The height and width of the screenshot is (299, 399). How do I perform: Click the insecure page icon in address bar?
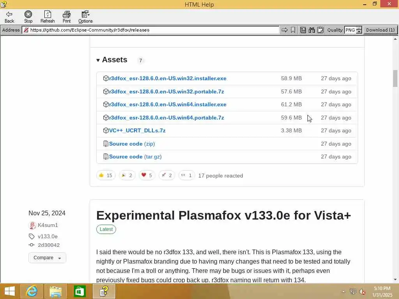(26, 30)
